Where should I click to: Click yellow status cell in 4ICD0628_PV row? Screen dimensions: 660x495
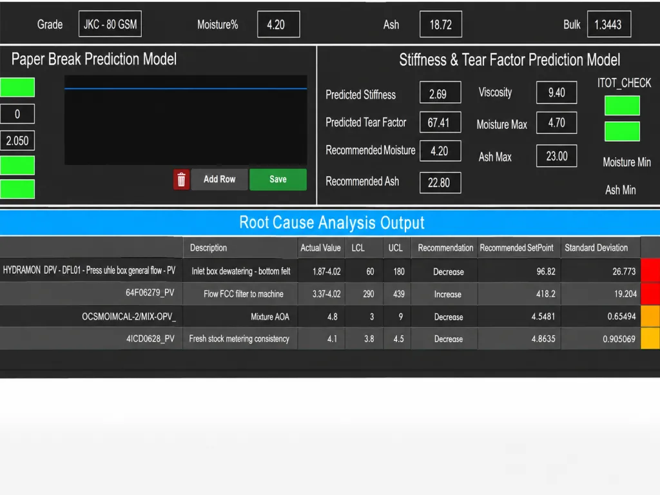tap(650, 338)
